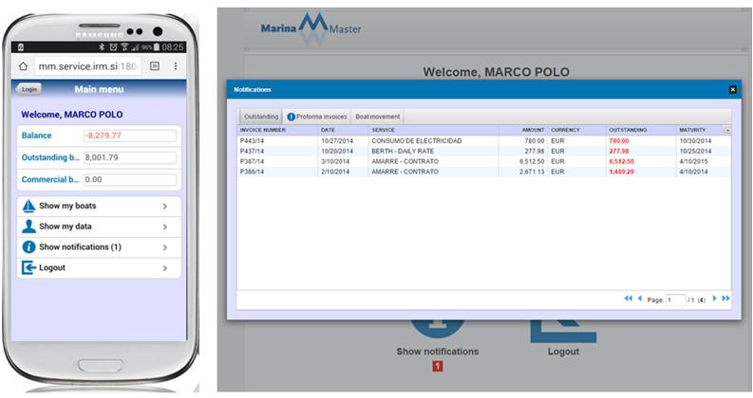Screen dimensions: 753x398
Task: Jump to the last invoice page
Action: (x=726, y=298)
